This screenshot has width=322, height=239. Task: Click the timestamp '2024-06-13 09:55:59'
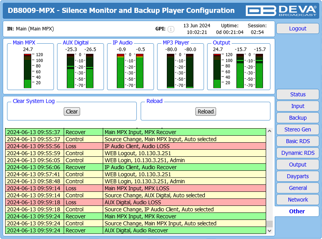34,153
